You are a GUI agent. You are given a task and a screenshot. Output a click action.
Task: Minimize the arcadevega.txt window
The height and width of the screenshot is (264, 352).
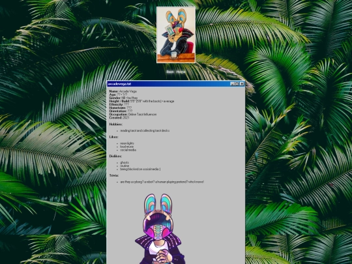(x=232, y=83)
